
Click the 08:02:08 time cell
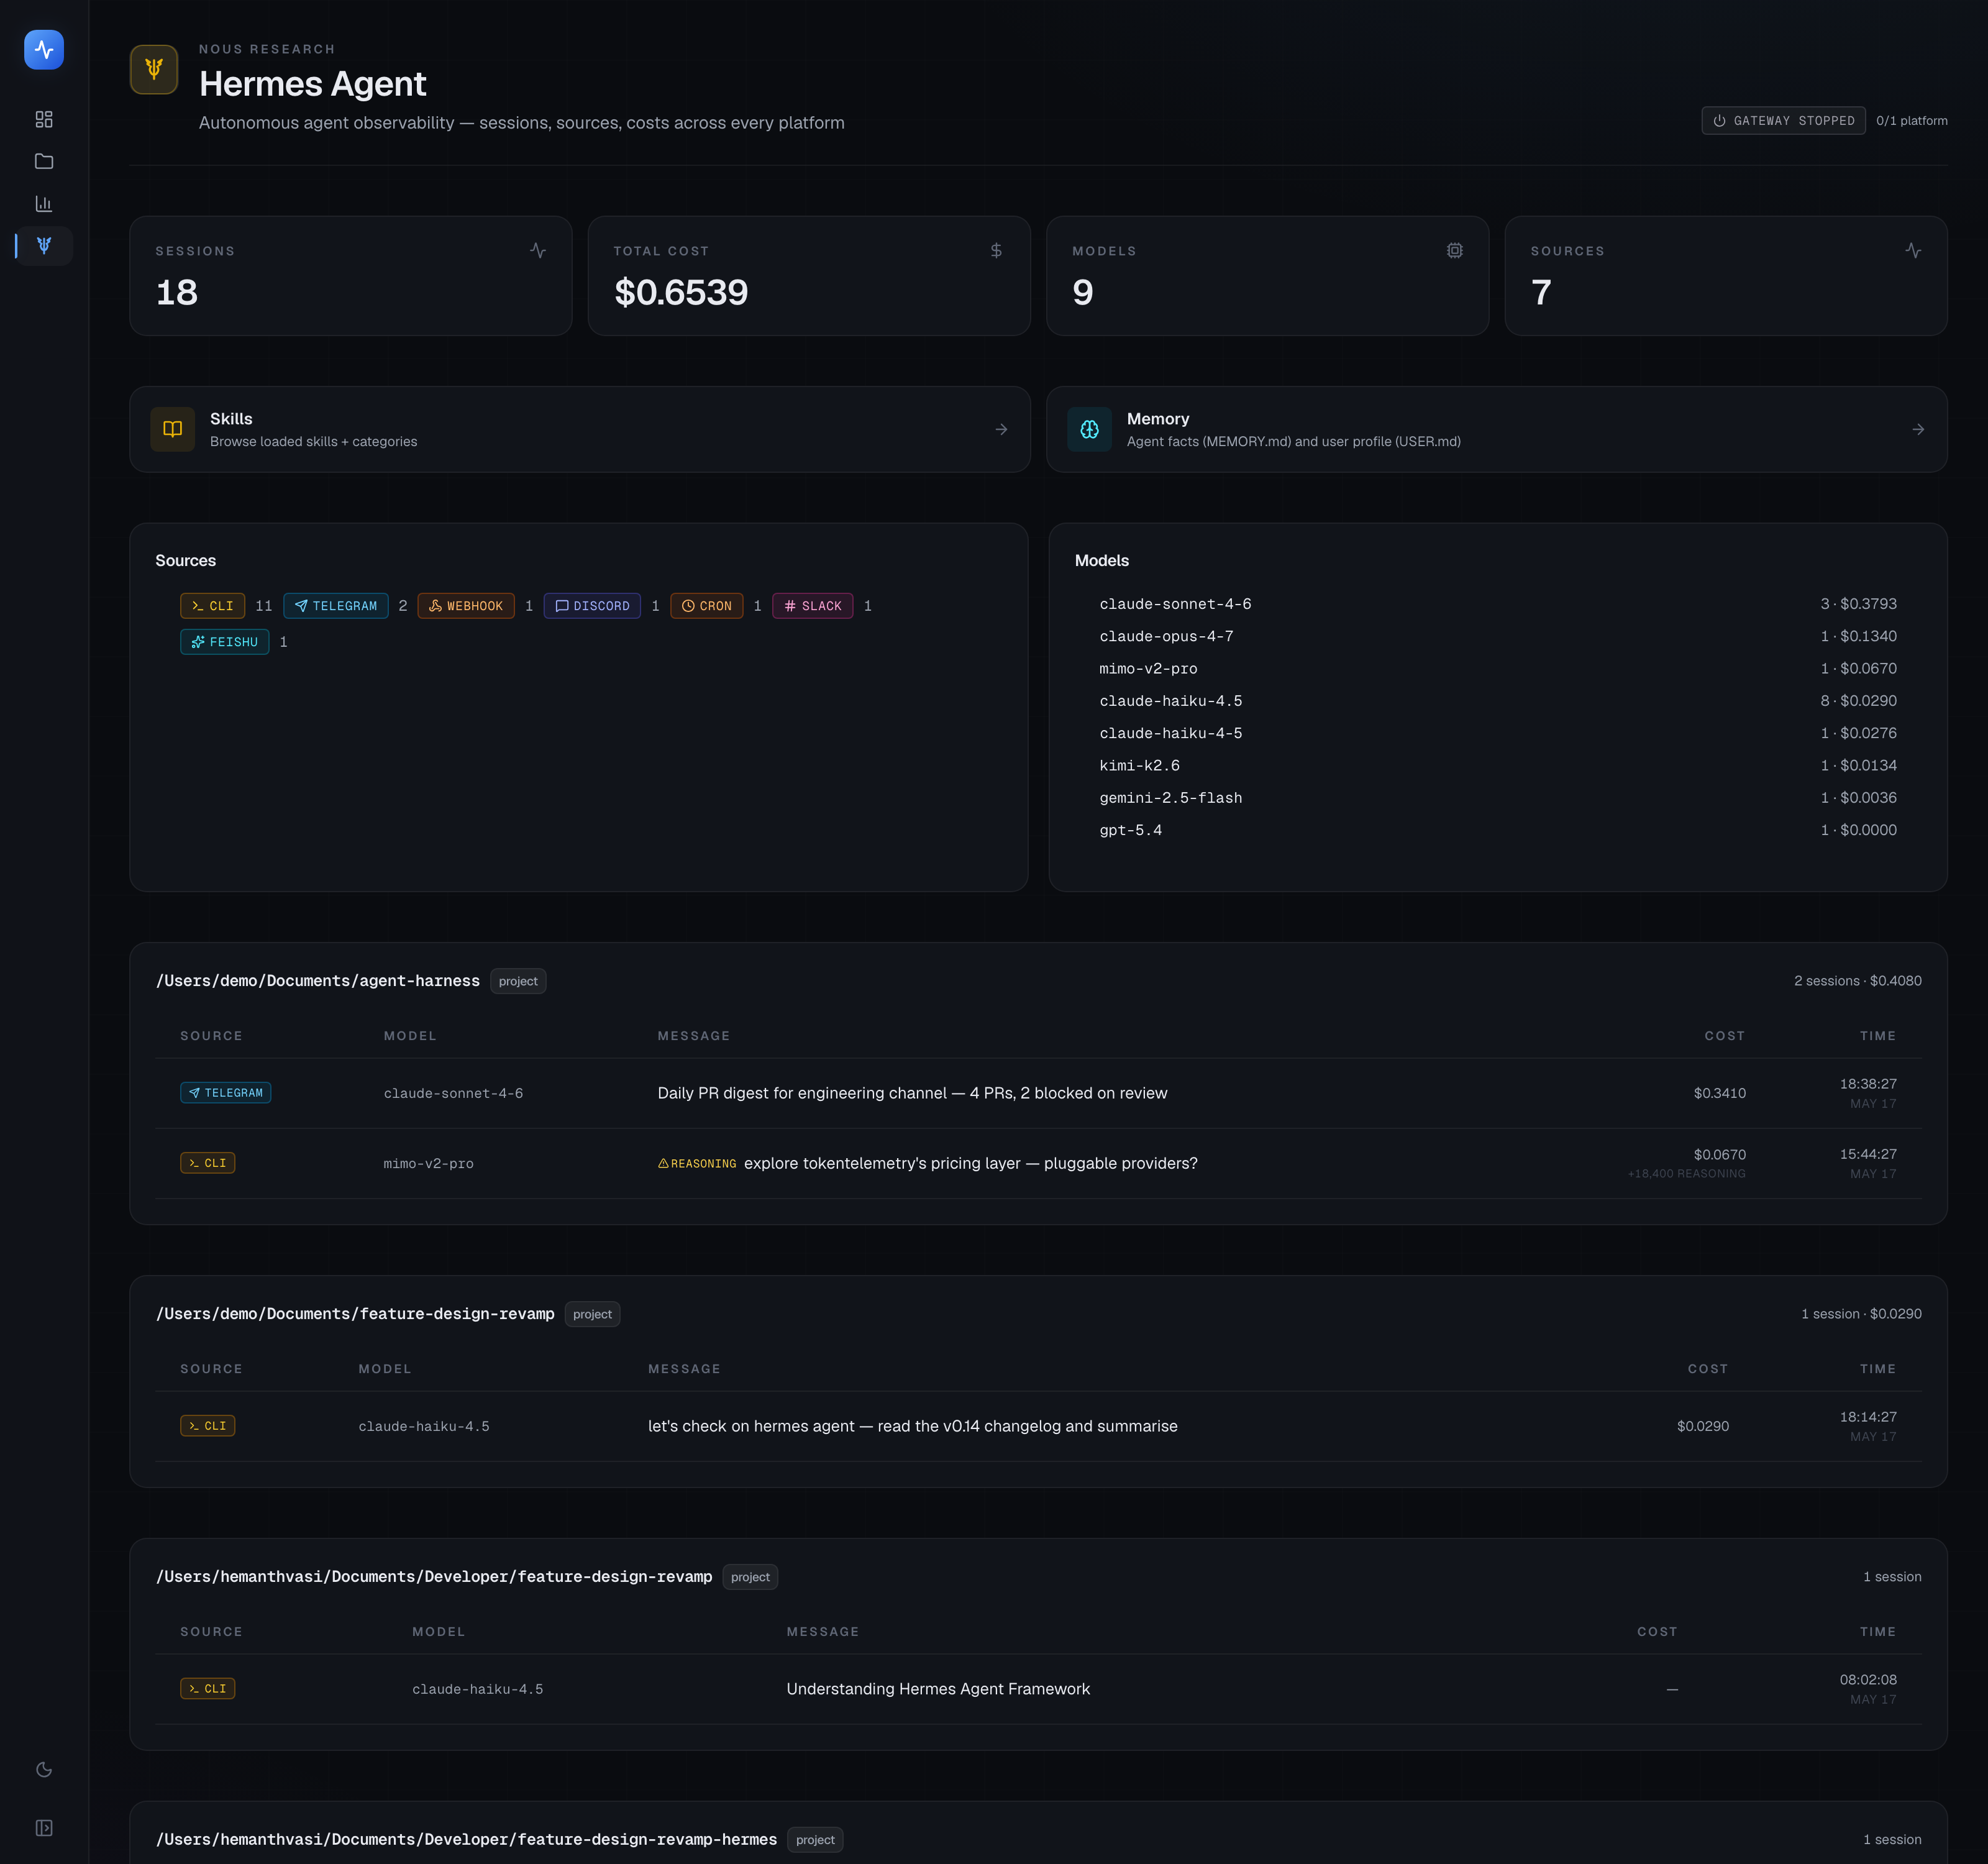[1868, 1680]
